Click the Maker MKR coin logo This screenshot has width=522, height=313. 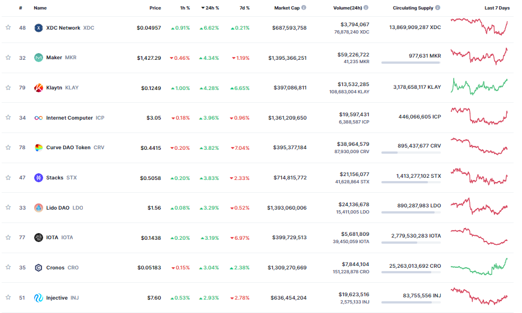(39, 58)
